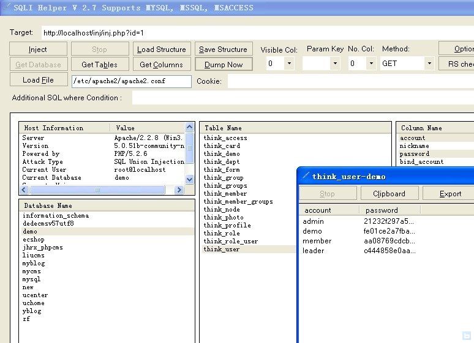
Task: Click the Inject button
Action: pyautogui.click(x=38, y=49)
